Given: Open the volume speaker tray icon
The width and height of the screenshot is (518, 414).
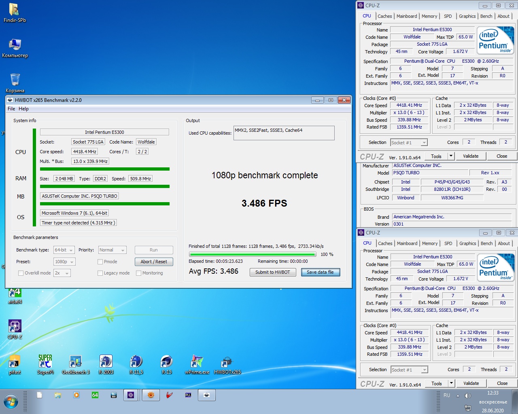Looking at the screenshot, I should pyautogui.click(x=468, y=395).
